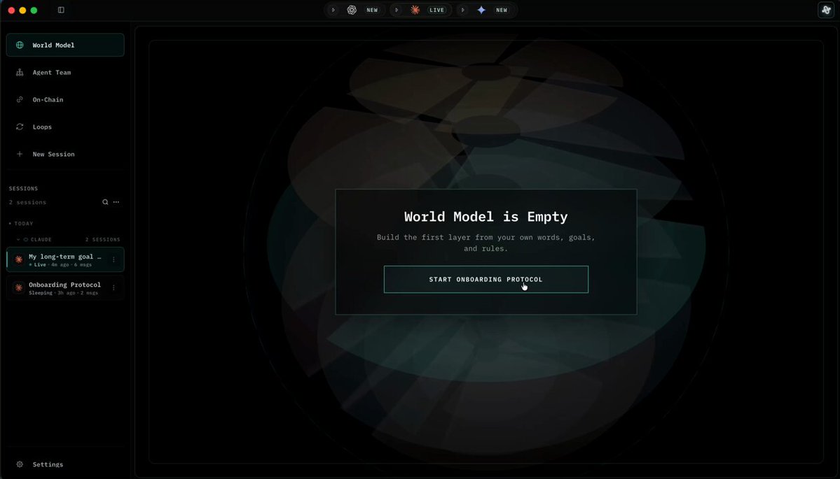840x479 pixels.
Task: Click the play arrow beside Claude LIVE
Action: 397,10
